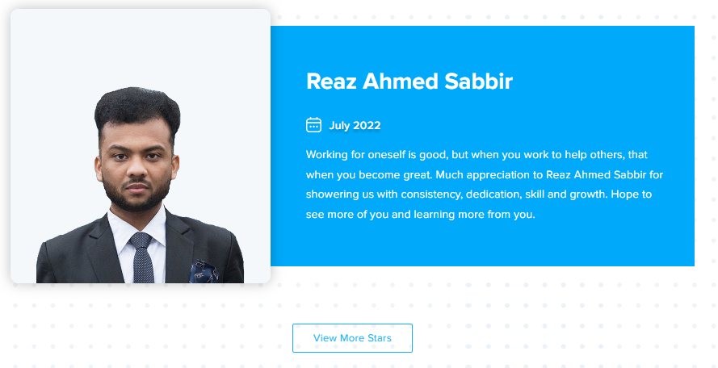Click the man's hair in the portrait

(137, 110)
